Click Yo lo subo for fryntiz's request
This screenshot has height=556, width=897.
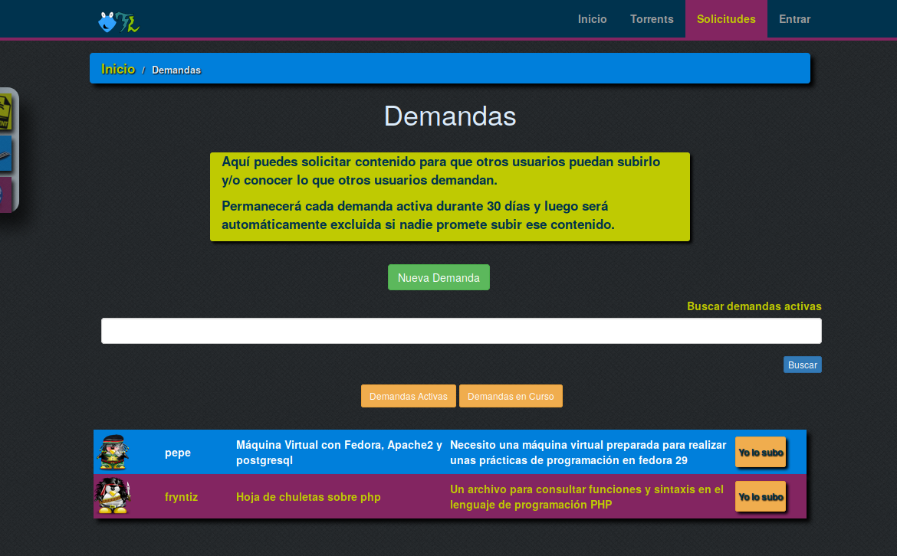761,496
